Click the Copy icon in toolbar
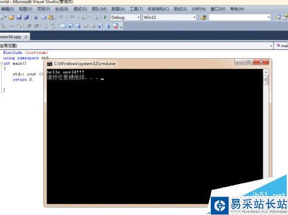This screenshot has width=288, height=215. point(44,17)
